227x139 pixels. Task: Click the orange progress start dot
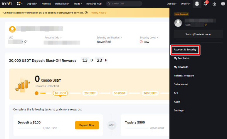point(36,93)
